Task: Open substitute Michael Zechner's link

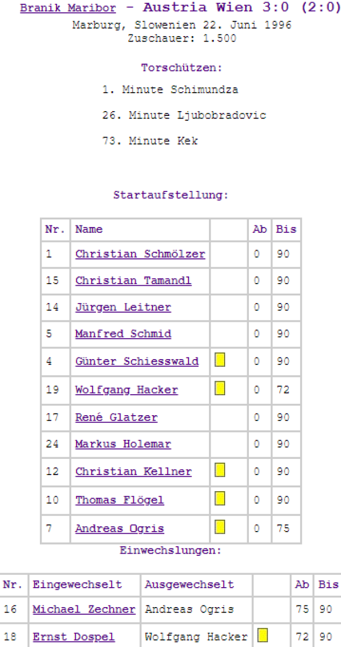Action: coord(83,609)
